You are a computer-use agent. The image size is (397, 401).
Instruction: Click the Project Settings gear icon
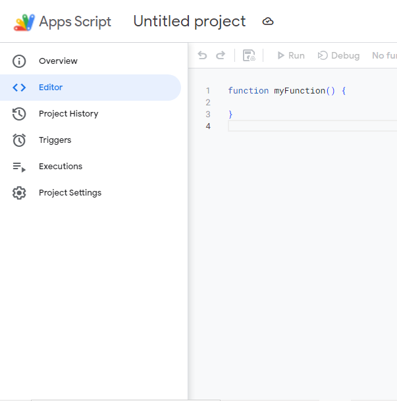(x=19, y=193)
